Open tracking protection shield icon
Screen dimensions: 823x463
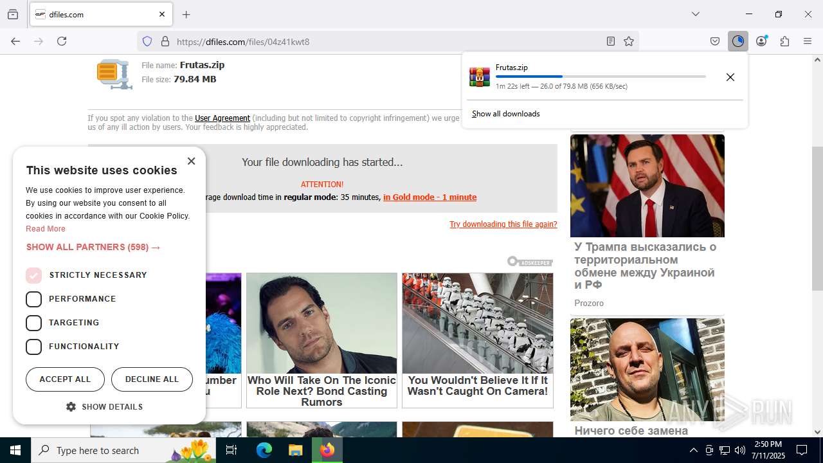click(147, 41)
